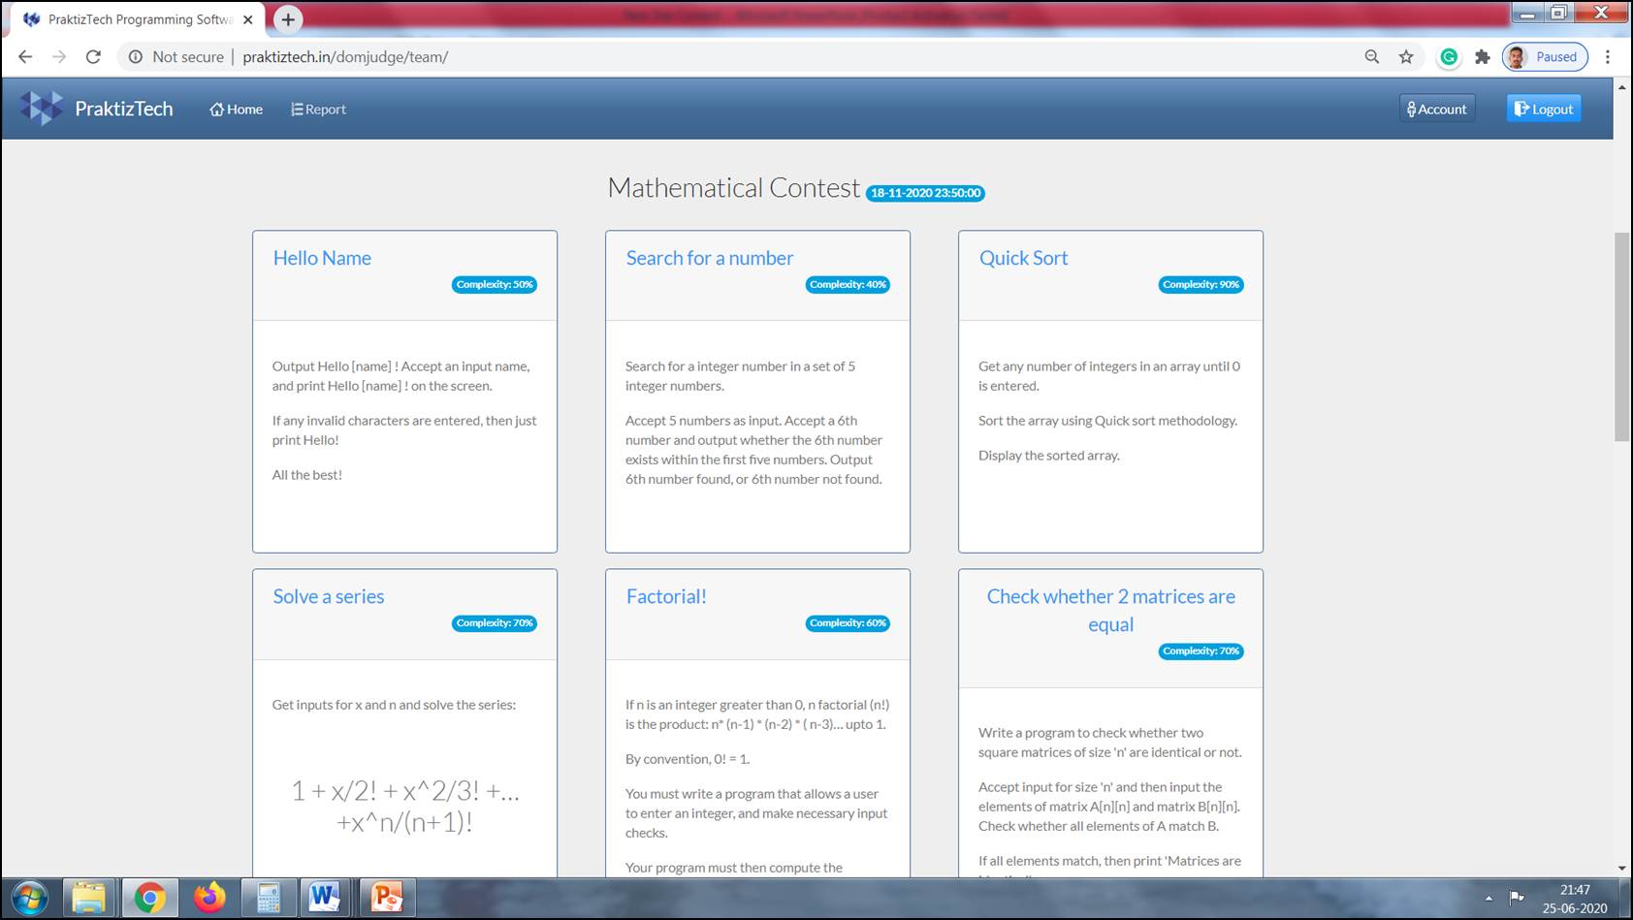The image size is (1633, 920).
Task: Open the Search for a number problem
Action: [710, 258]
